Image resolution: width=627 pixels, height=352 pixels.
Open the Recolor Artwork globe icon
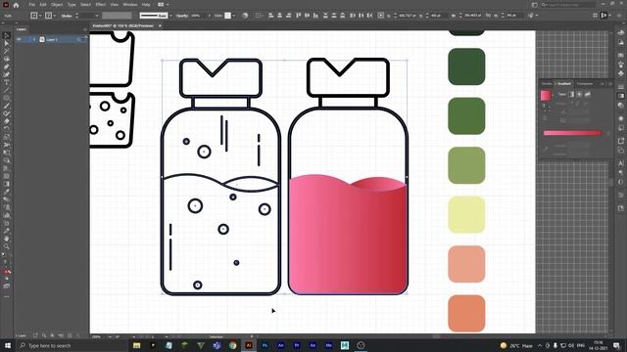tap(245, 16)
